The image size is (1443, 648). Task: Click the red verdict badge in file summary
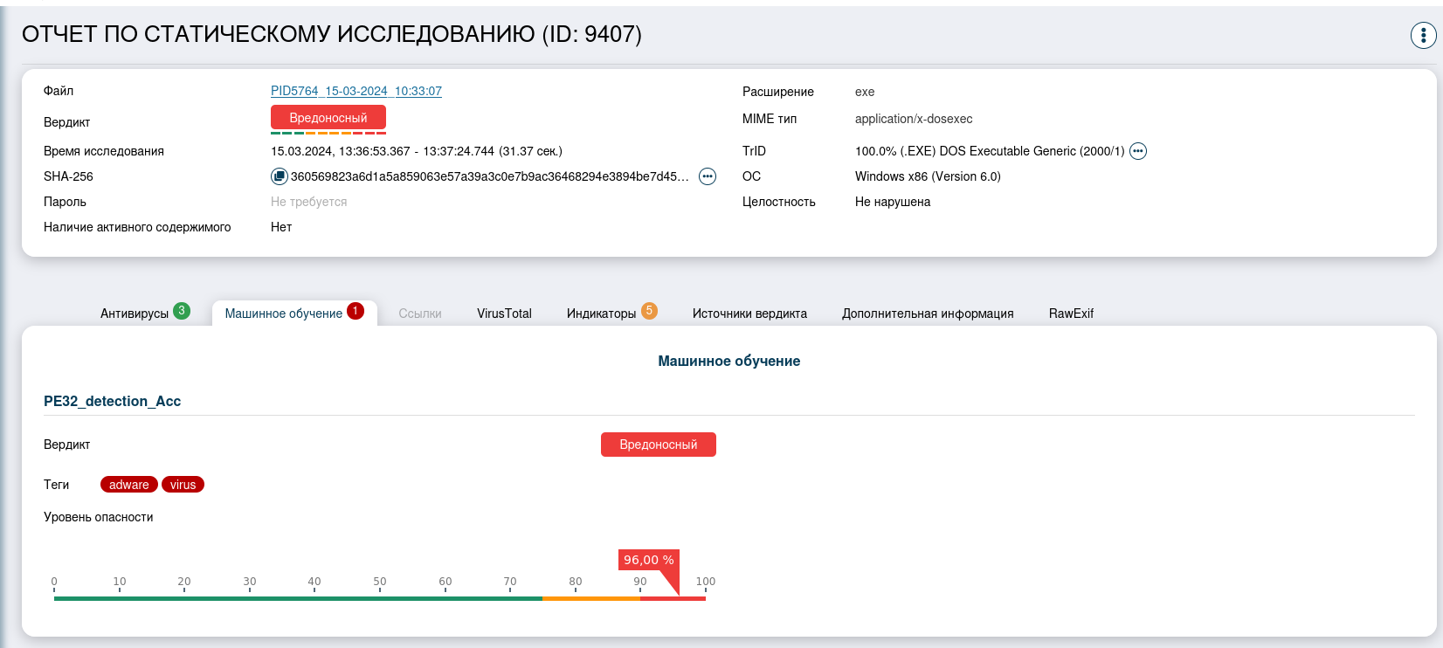328,118
